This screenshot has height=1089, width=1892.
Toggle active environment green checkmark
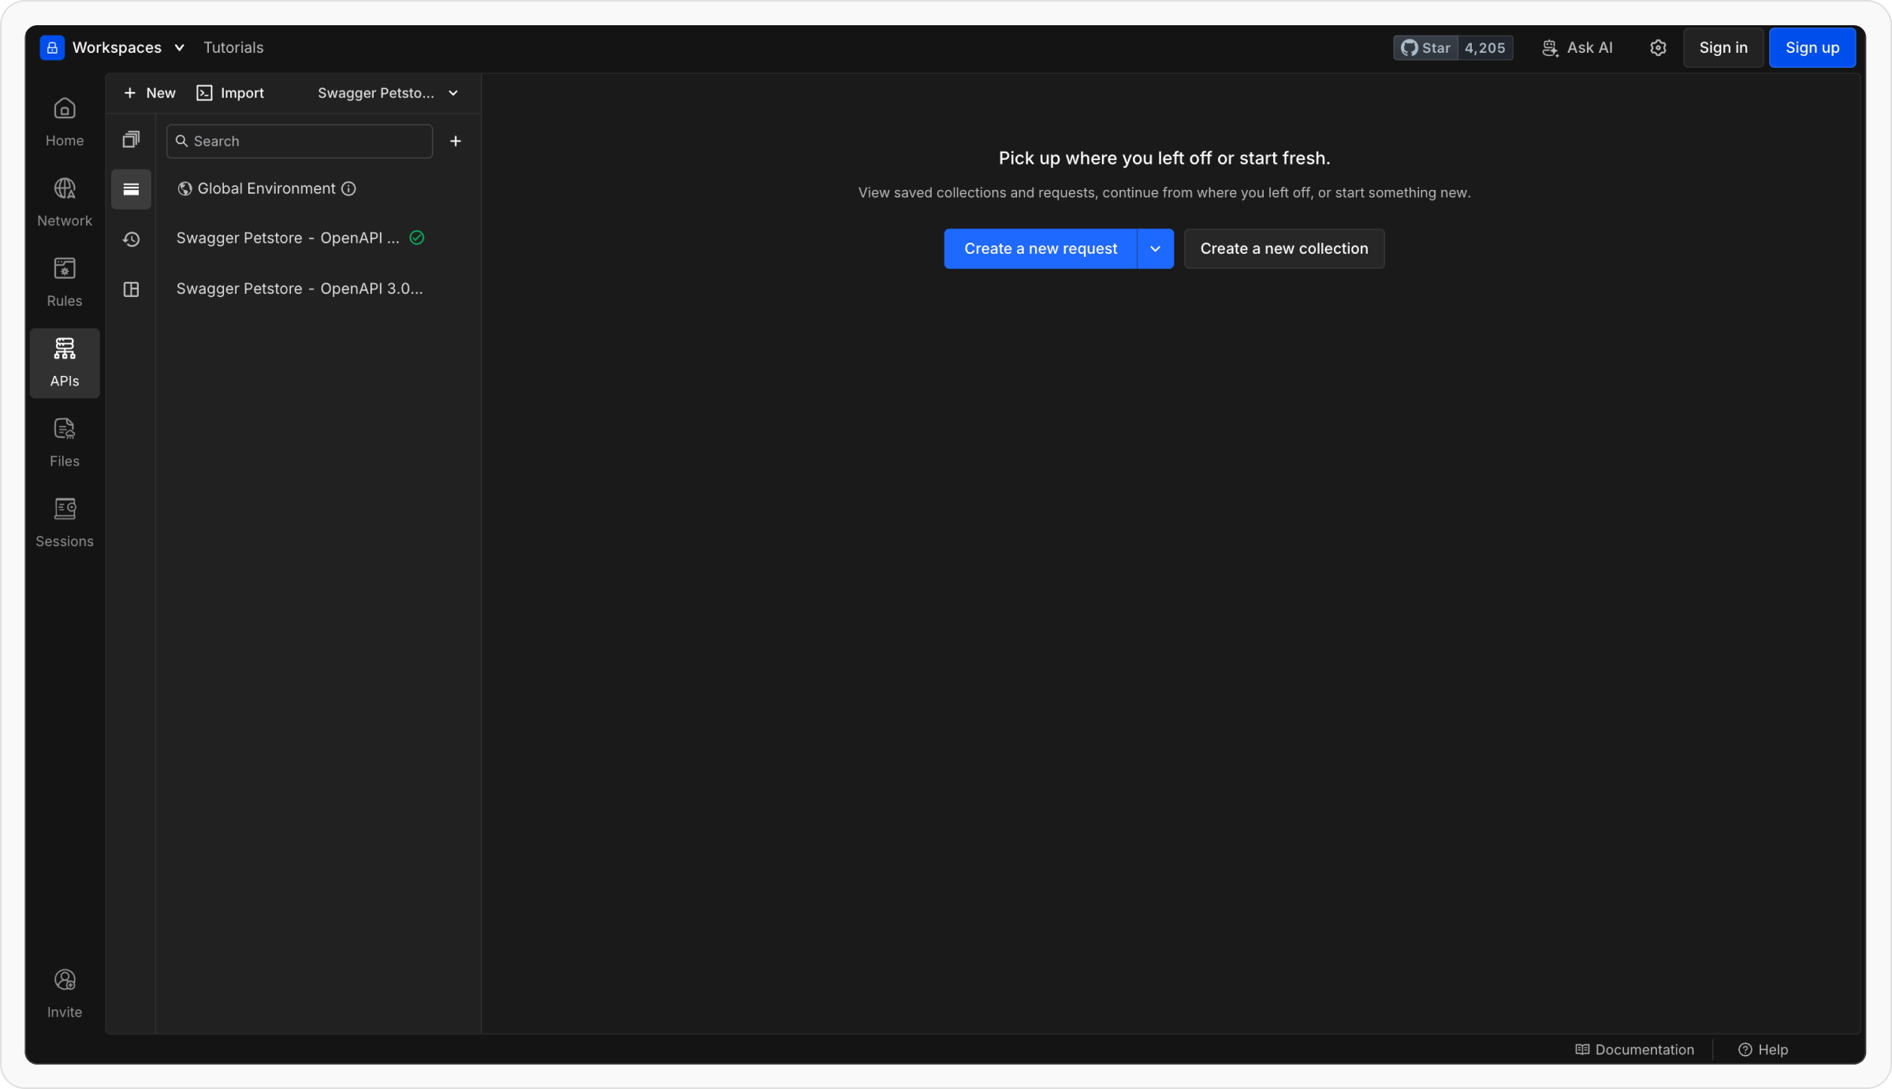[x=417, y=238]
